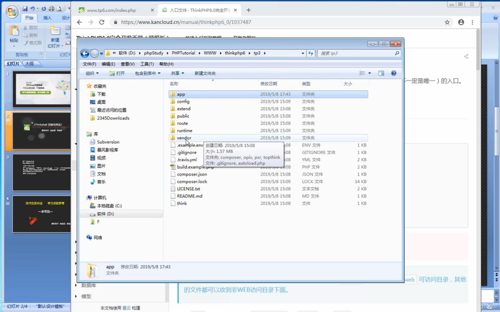Click the tp3 search input field
The image size is (500, 312).
point(356,53)
